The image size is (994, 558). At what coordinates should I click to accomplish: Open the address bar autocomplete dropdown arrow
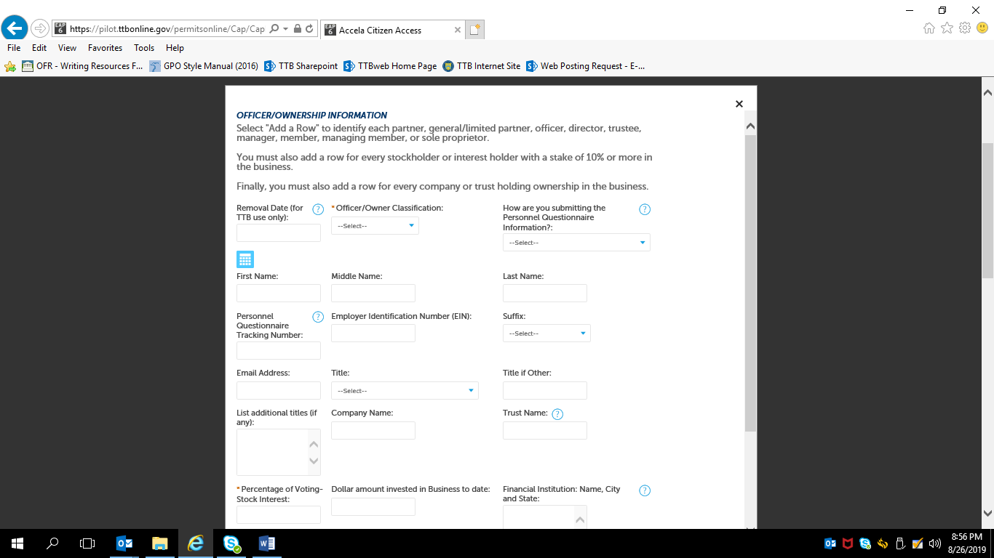(286, 29)
